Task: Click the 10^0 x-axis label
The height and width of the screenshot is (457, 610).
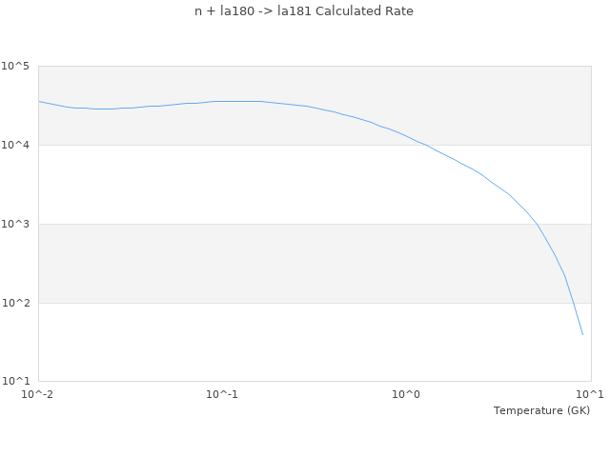Action: [x=407, y=394]
